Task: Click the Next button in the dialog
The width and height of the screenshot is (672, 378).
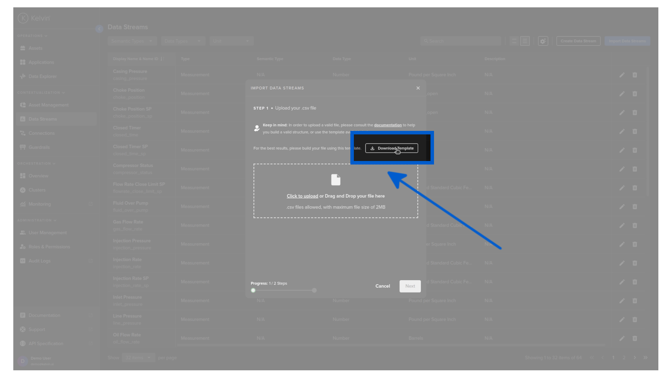Action: (x=410, y=286)
